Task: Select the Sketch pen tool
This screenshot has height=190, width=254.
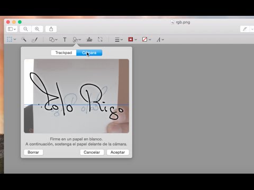Action: [x=34, y=40]
